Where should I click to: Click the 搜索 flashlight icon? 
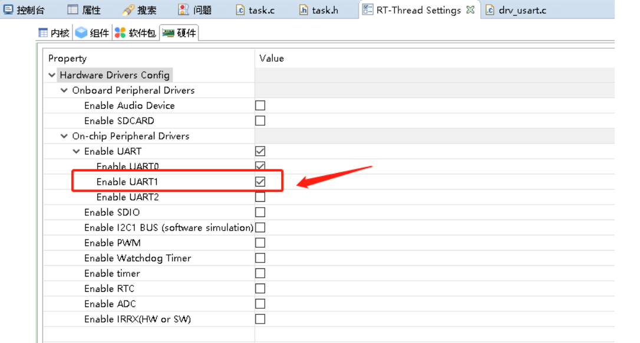click(128, 10)
